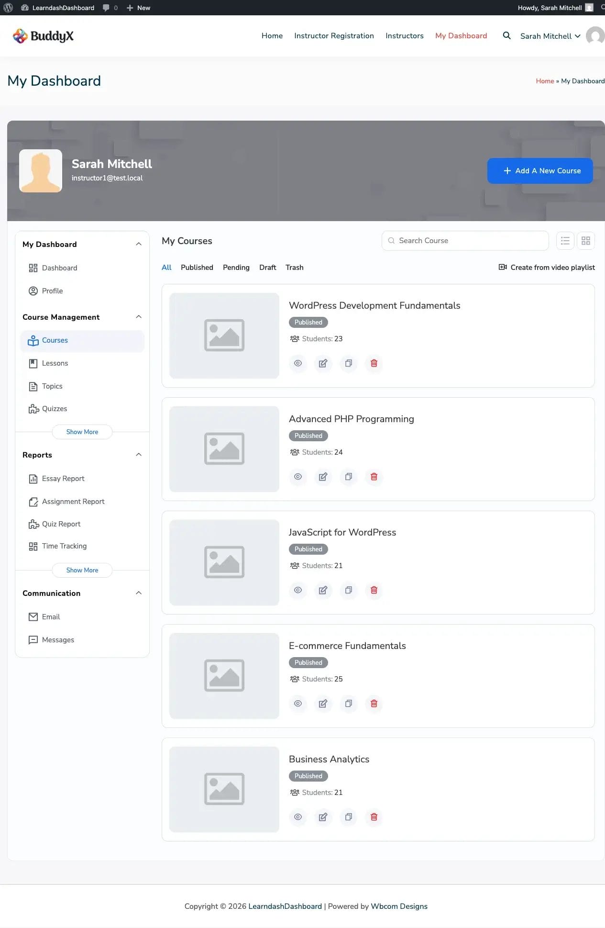Collapse the Reports sidebar section
605x928 pixels.
click(139, 455)
